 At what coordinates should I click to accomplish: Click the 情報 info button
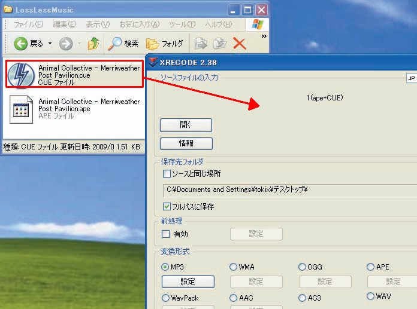(x=186, y=143)
